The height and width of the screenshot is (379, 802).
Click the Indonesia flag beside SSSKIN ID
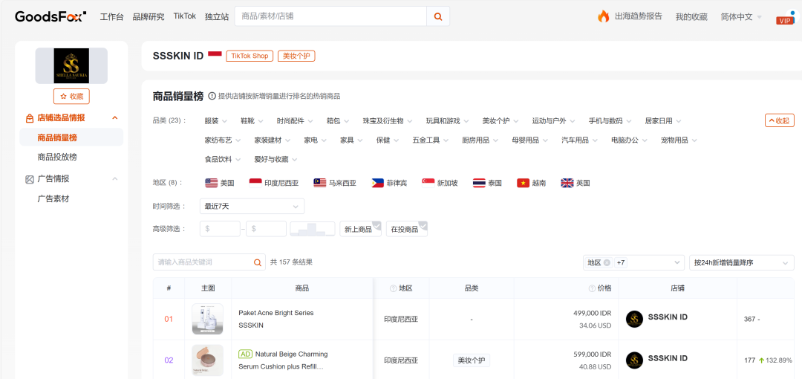click(215, 55)
